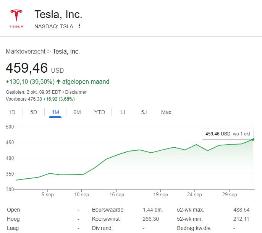The height and width of the screenshot is (233, 262).
Task: Click the Beurswaarde value 1,44 bln.
Action: pos(153,210)
